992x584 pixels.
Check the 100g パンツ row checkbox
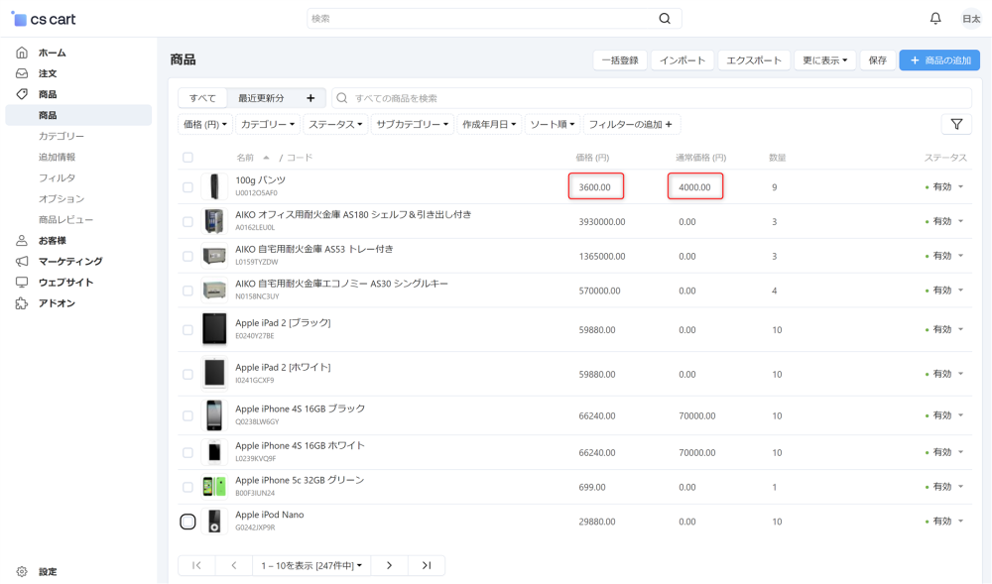(187, 187)
